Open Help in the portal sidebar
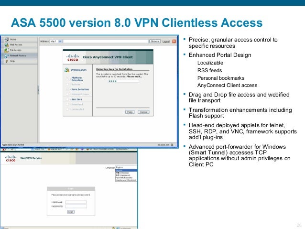The image size is (305, 229). click(x=19, y=61)
